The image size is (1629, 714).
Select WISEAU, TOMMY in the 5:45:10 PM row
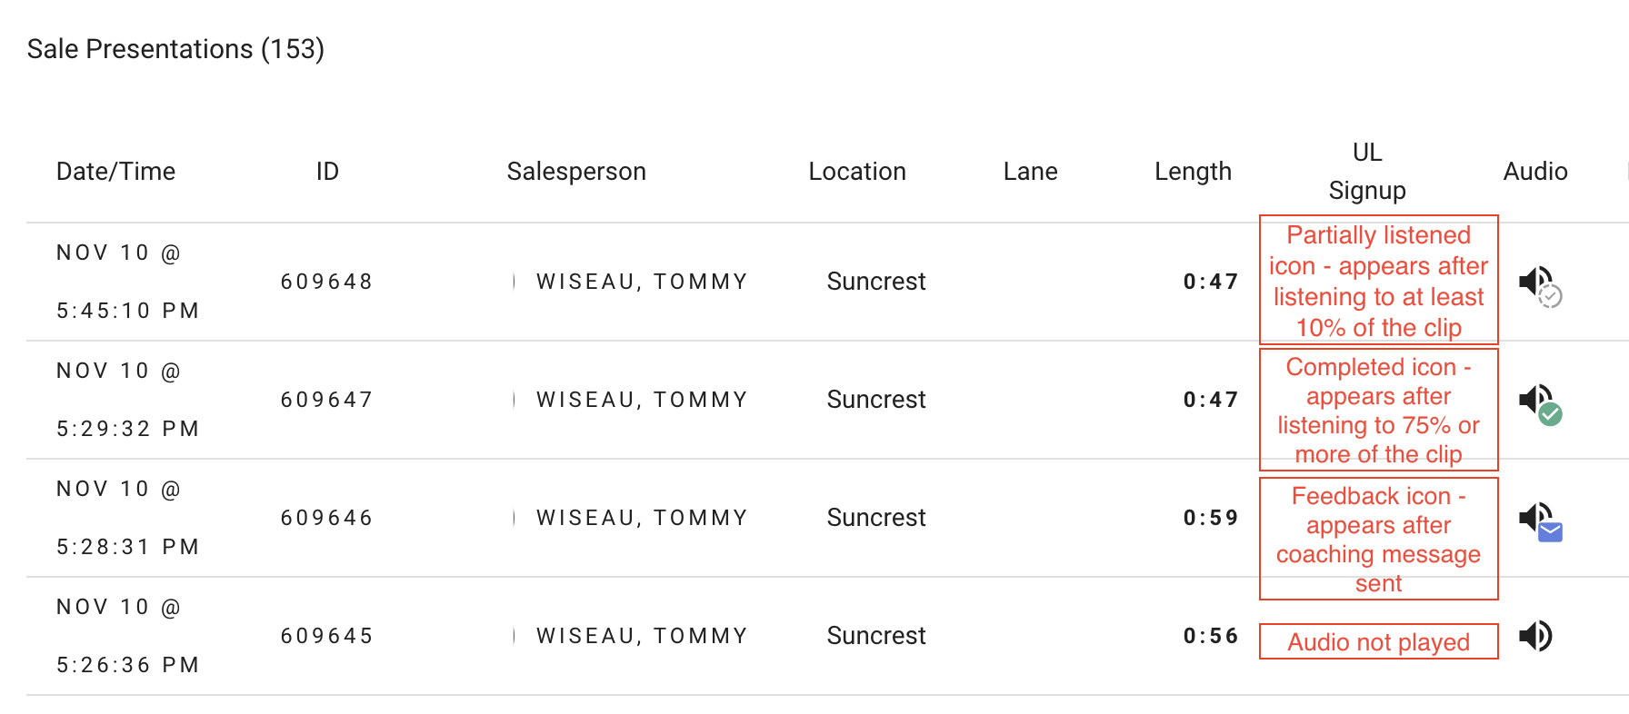click(642, 282)
